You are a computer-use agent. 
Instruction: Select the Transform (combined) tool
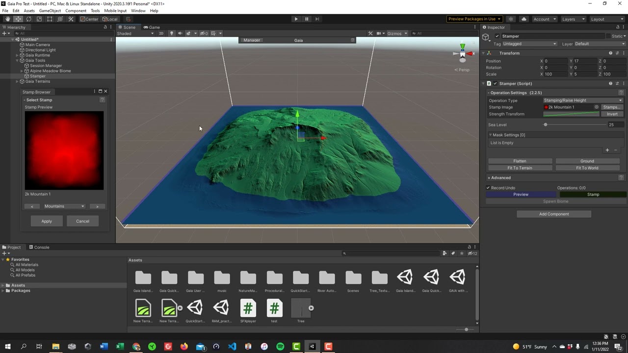coord(60,19)
